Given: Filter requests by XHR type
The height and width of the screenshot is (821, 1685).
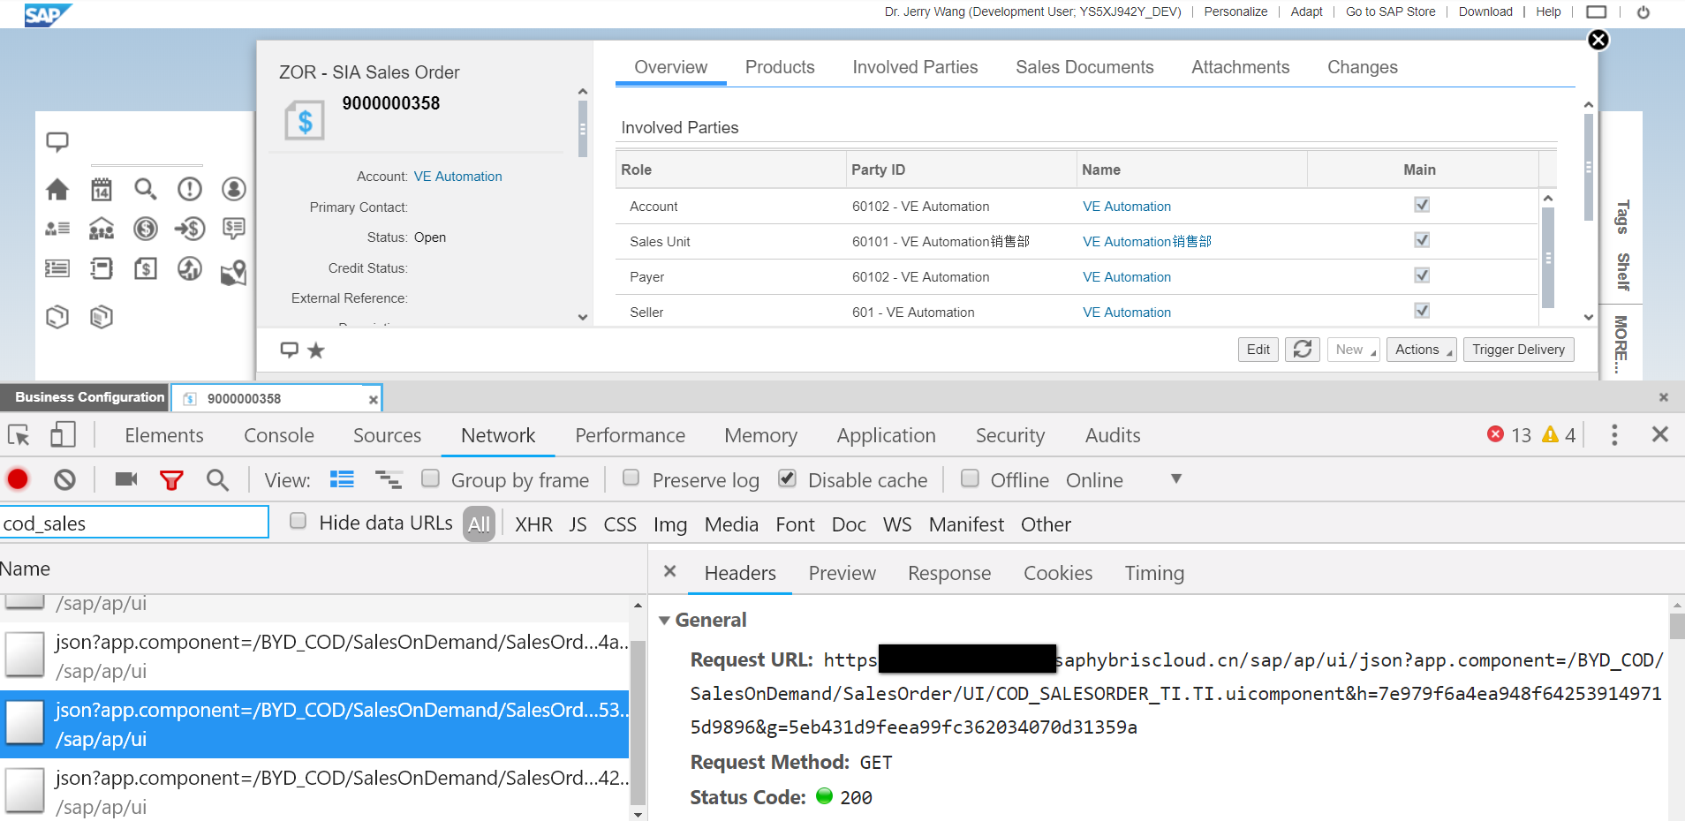Looking at the screenshot, I should pyautogui.click(x=533, y=524).
